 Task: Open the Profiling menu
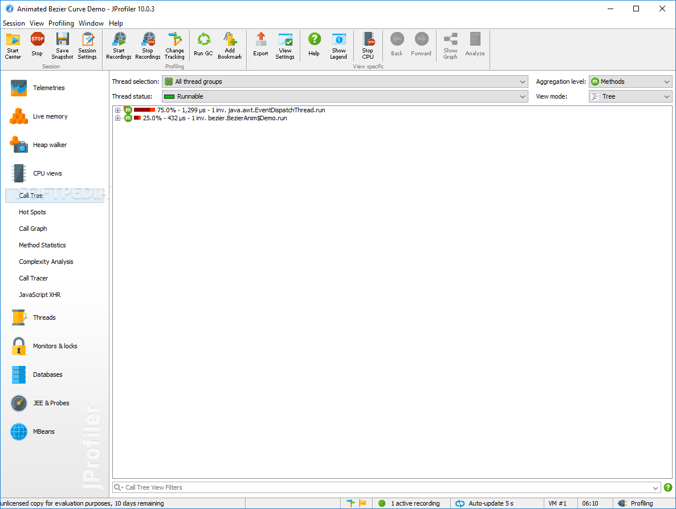[61, 23]
